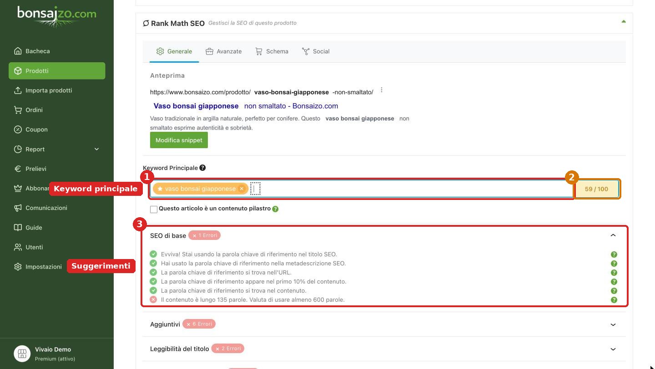This screenshot has height=369, width=655.
Task: Click the keyword principale input field
Action: tap(362, 189)
